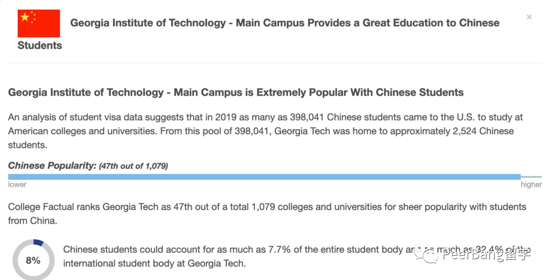The image size is (549, 280).
Task: Select the dialog title about Great Education
Action: [285, 23]
